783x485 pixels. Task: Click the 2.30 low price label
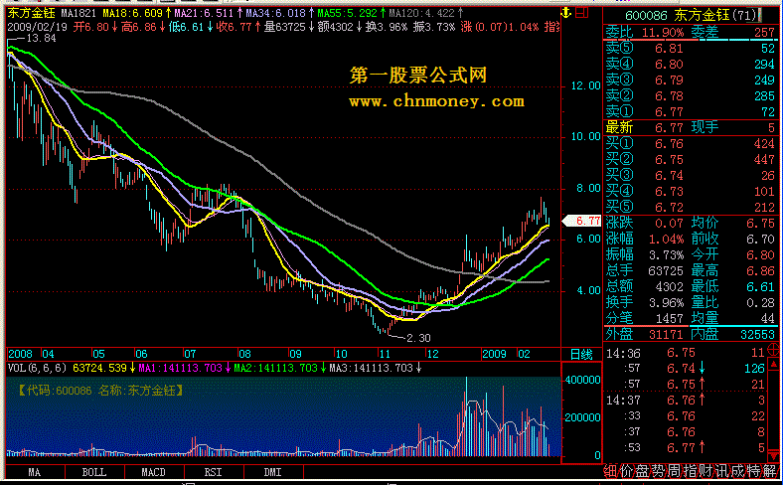click(418, 338)
